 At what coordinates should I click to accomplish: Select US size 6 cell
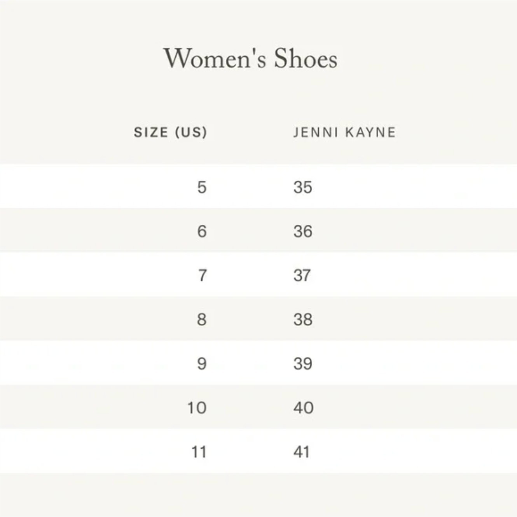pyautogui.click(x=202, y=231)
